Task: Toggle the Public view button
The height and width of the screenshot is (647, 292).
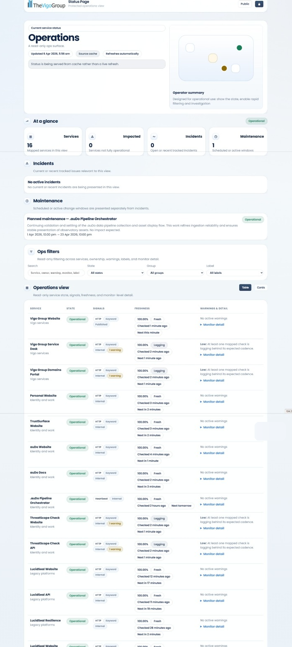Action: click(x=245, y=4)
